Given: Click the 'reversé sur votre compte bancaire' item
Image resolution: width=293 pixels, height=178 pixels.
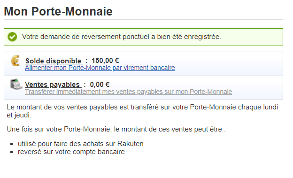Looking at the screenshot, I should coord(71,152).
